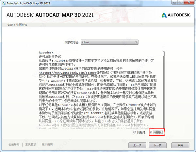
Task: Click the 下一步 (Next) button
Action: click(x=157, y=145)
